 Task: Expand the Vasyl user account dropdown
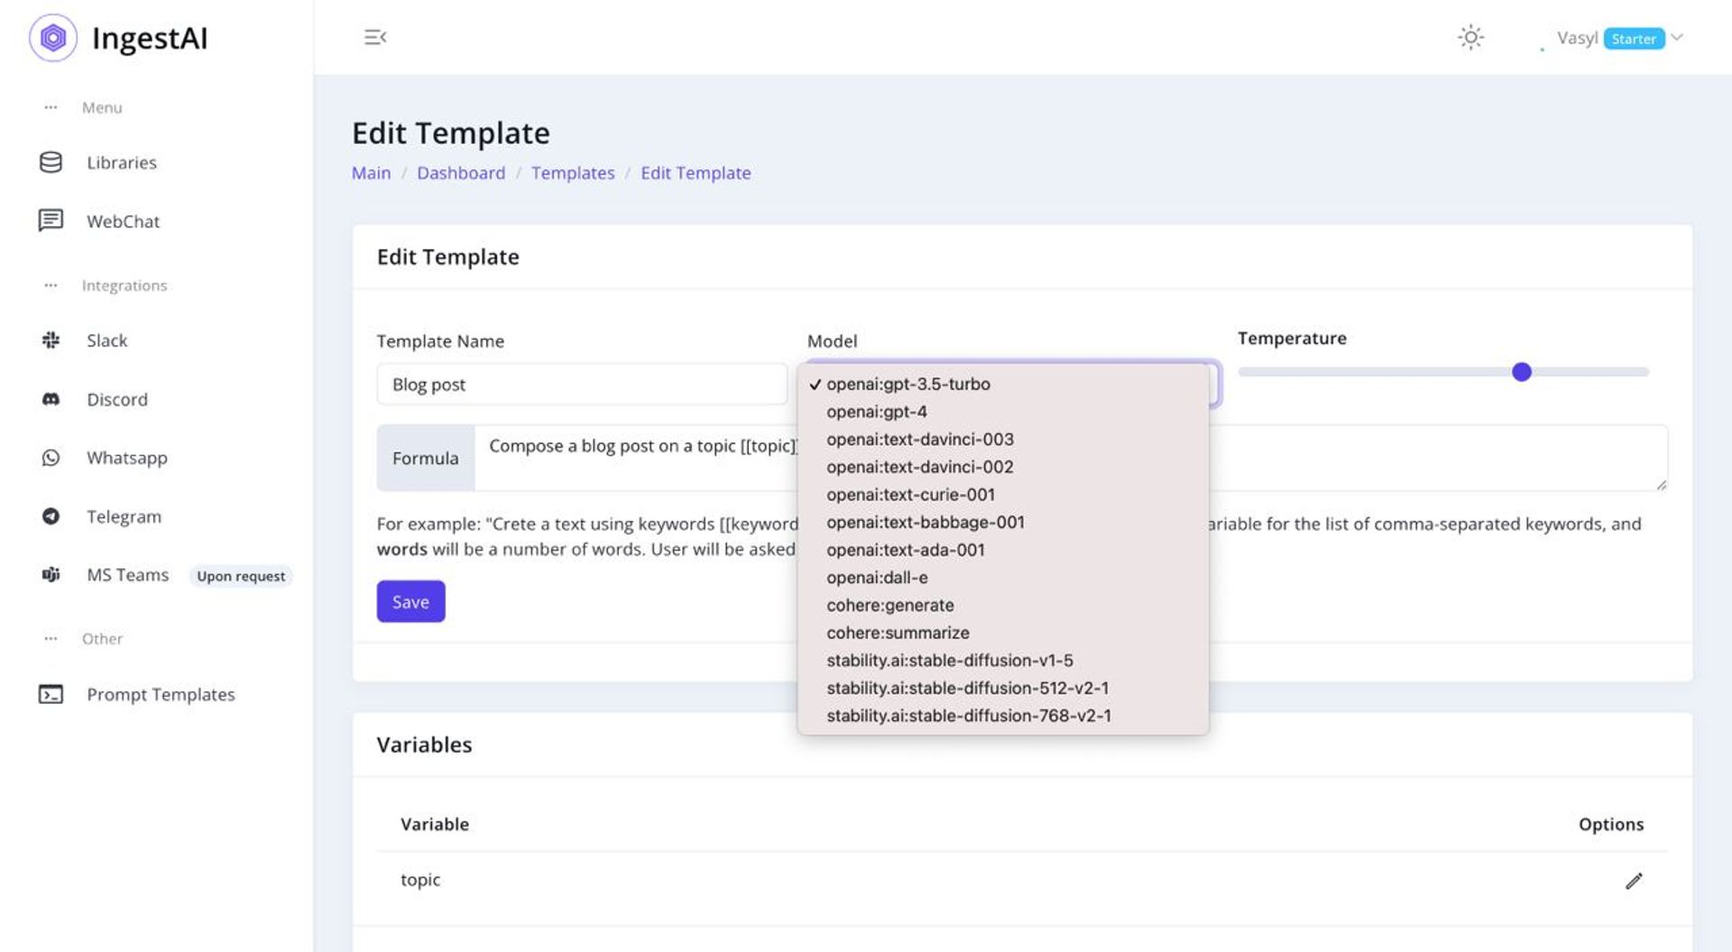coord(1676,38)
